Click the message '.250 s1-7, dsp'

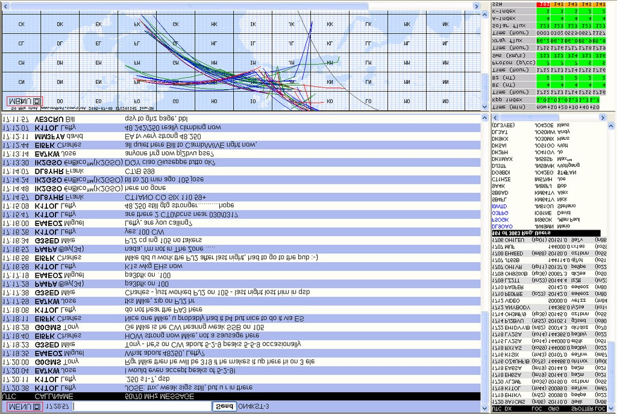click(147, 378)
